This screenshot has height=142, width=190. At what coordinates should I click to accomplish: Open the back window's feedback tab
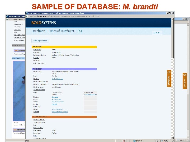click(185, 81)
